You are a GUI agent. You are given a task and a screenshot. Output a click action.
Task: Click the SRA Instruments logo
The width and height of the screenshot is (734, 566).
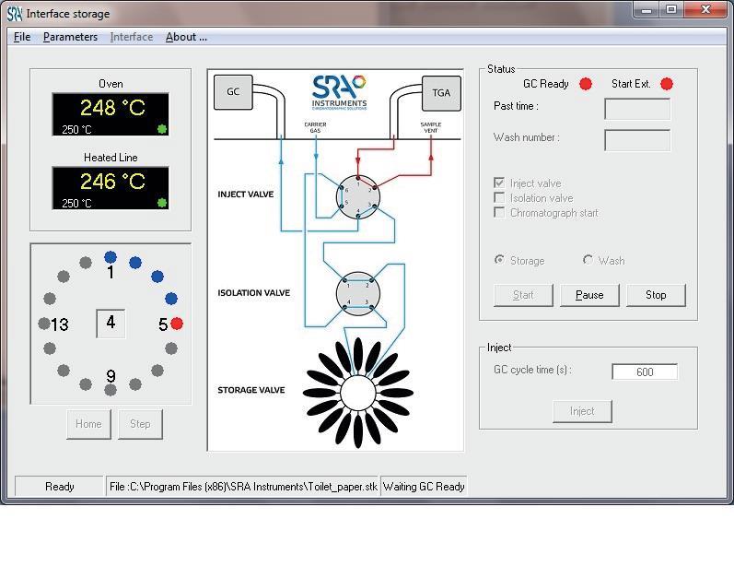[x=339, y=91]
